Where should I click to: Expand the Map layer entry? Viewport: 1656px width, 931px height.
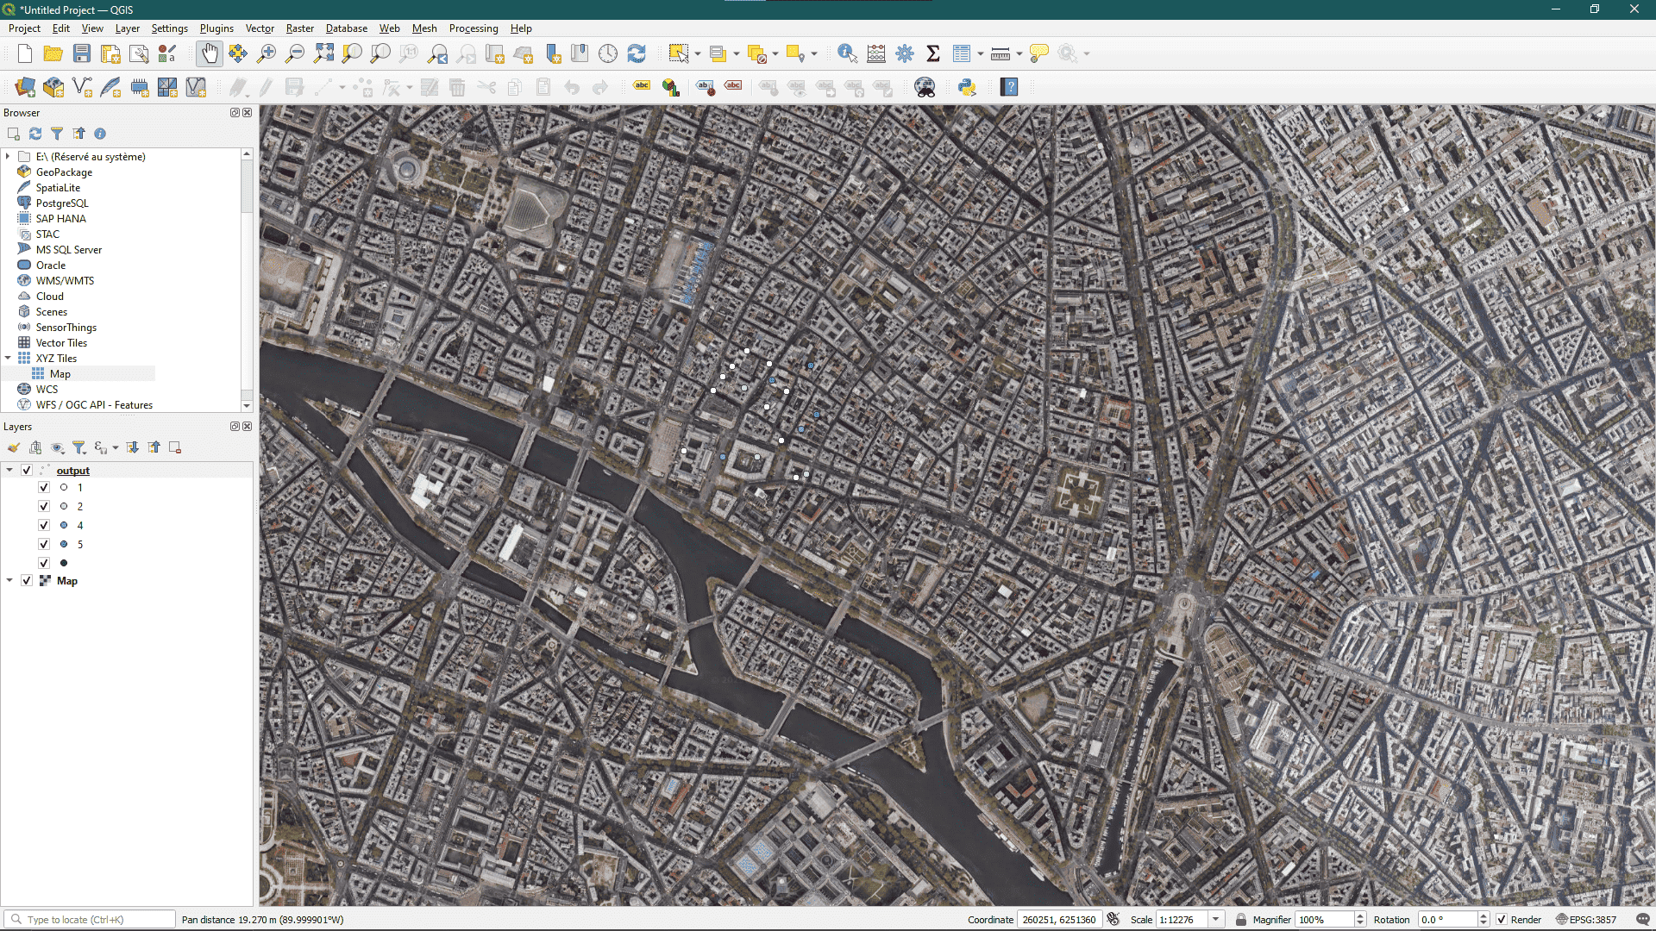pyautogui.click(x=9, y=580)
